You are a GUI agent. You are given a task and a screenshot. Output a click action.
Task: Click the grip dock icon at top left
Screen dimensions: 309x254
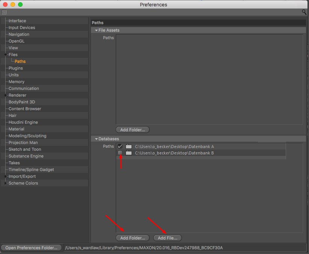pos(4,12)
